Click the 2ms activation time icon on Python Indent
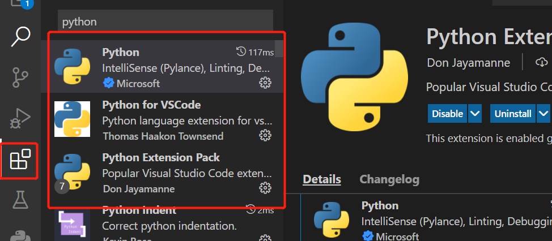The height and width of the screenshot is (241, 552). pos(250,210)
